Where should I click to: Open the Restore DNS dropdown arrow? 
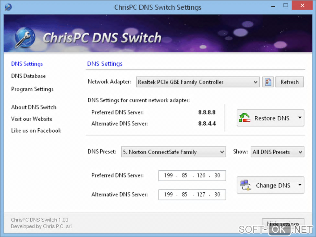tap(300, 118)
